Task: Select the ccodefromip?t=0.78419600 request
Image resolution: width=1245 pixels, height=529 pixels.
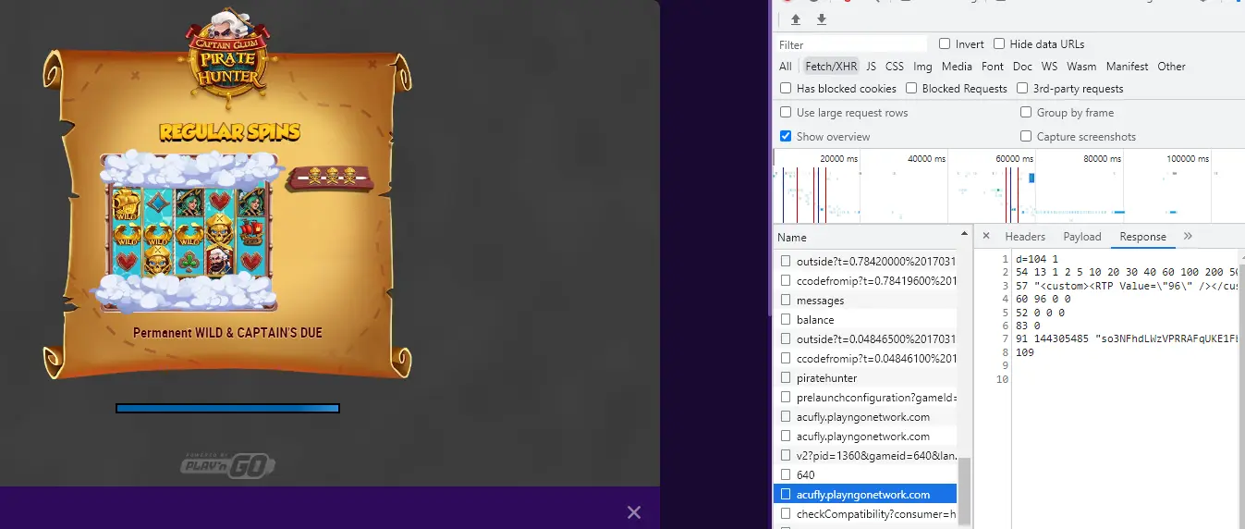Action: 865,281
